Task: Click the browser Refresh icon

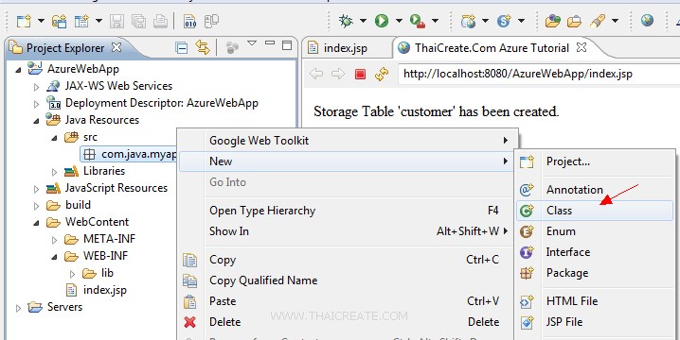Action: pos(382,75)
